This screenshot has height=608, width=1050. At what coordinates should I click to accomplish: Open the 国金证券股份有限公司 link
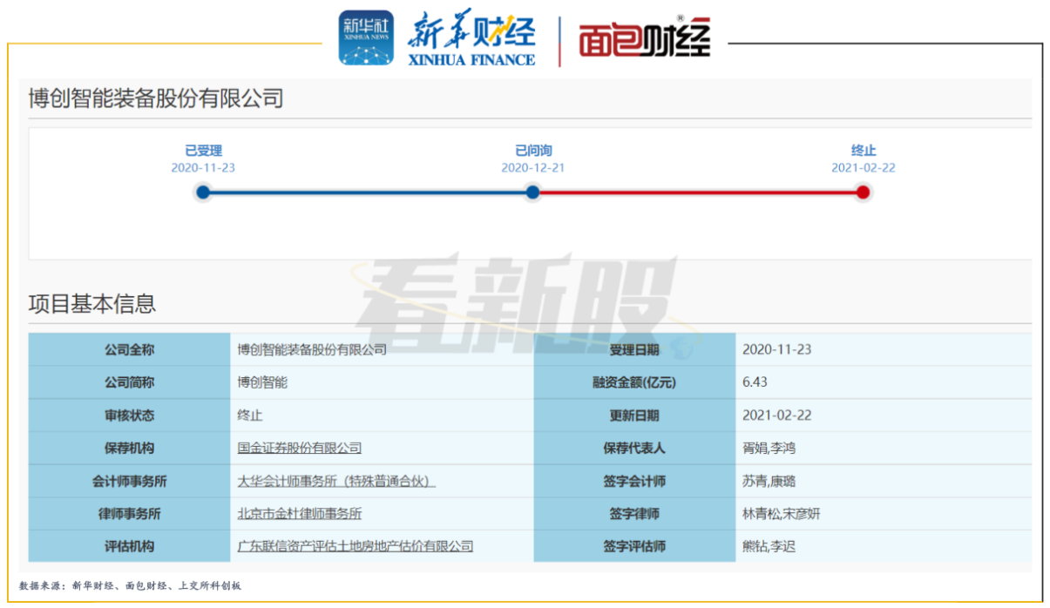pos(300,449)
